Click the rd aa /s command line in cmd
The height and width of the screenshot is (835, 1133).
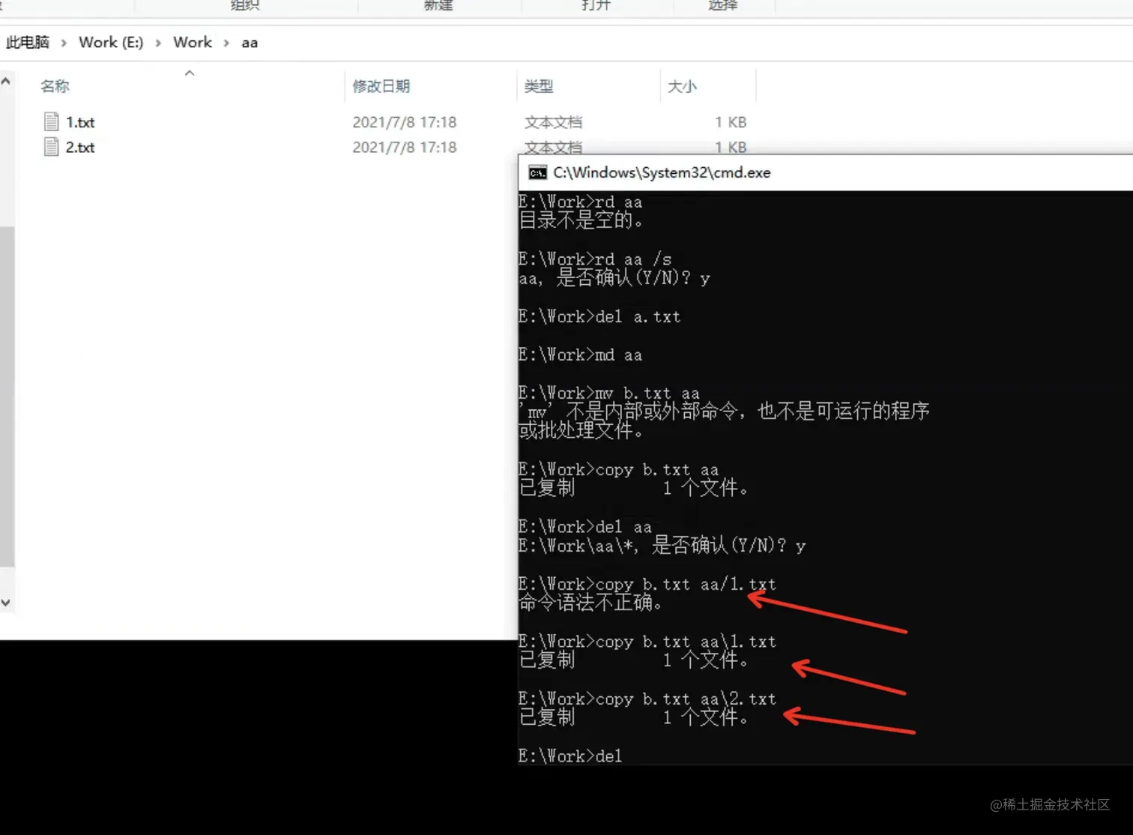click(x=595, y=259)
